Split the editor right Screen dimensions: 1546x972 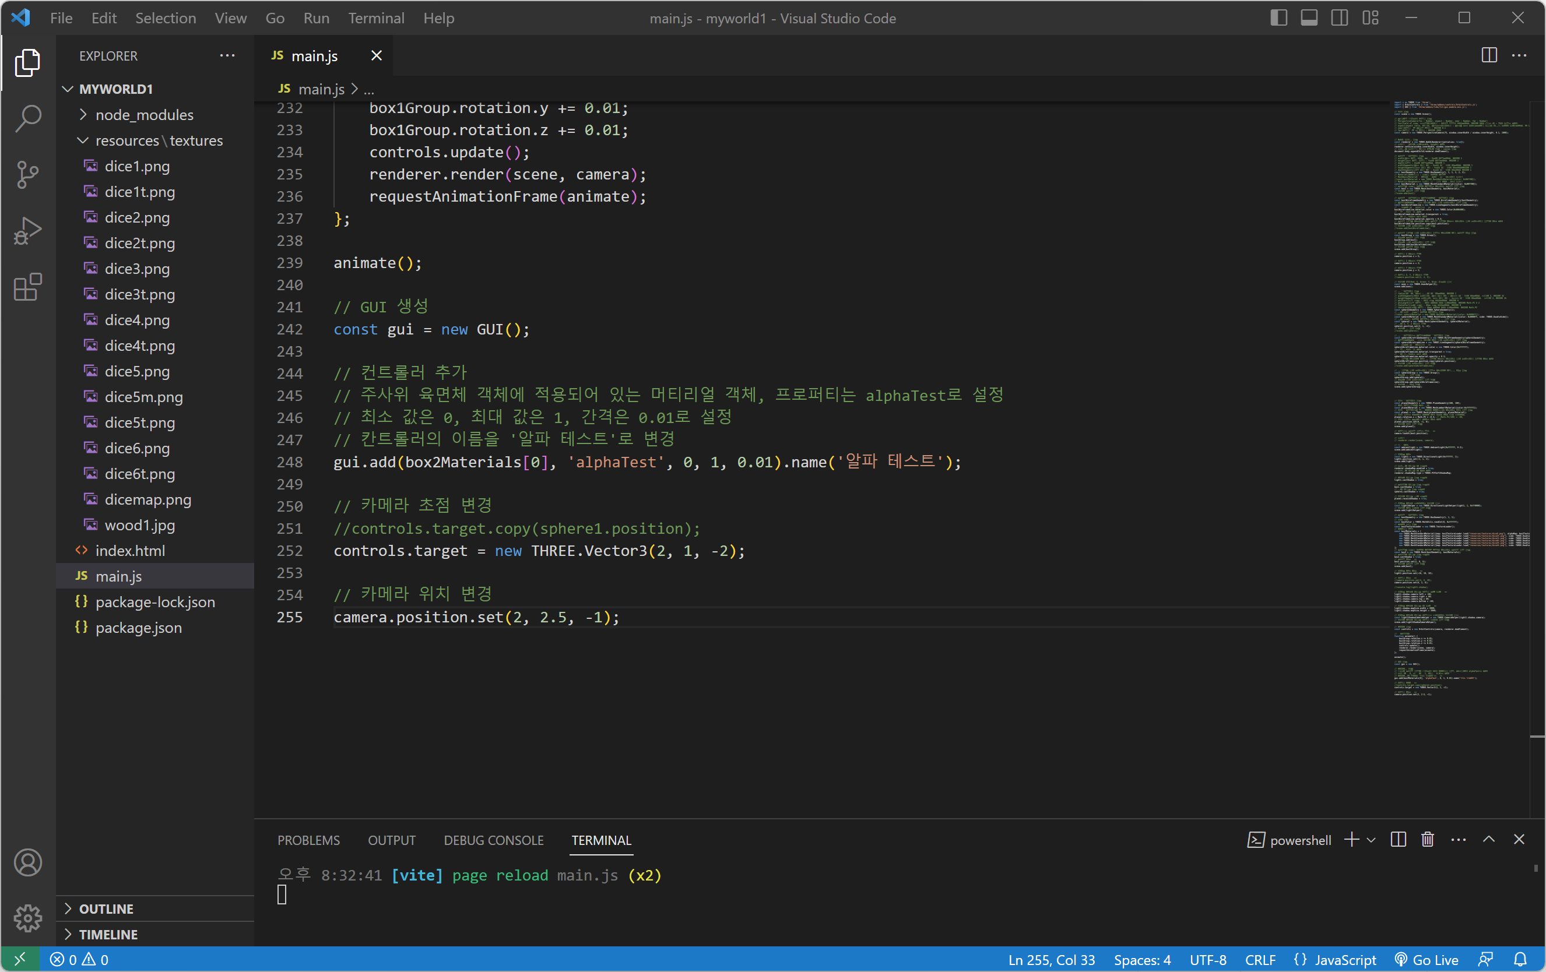pyautogui.click(x=1489, y=55)
